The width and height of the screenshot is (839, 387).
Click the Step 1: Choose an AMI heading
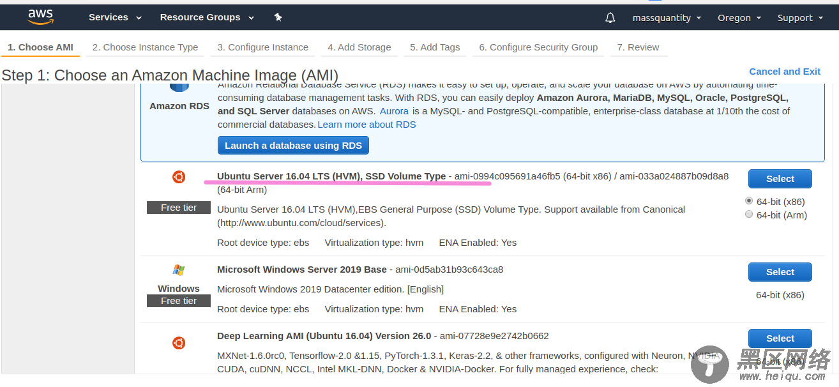click(170, 75)
